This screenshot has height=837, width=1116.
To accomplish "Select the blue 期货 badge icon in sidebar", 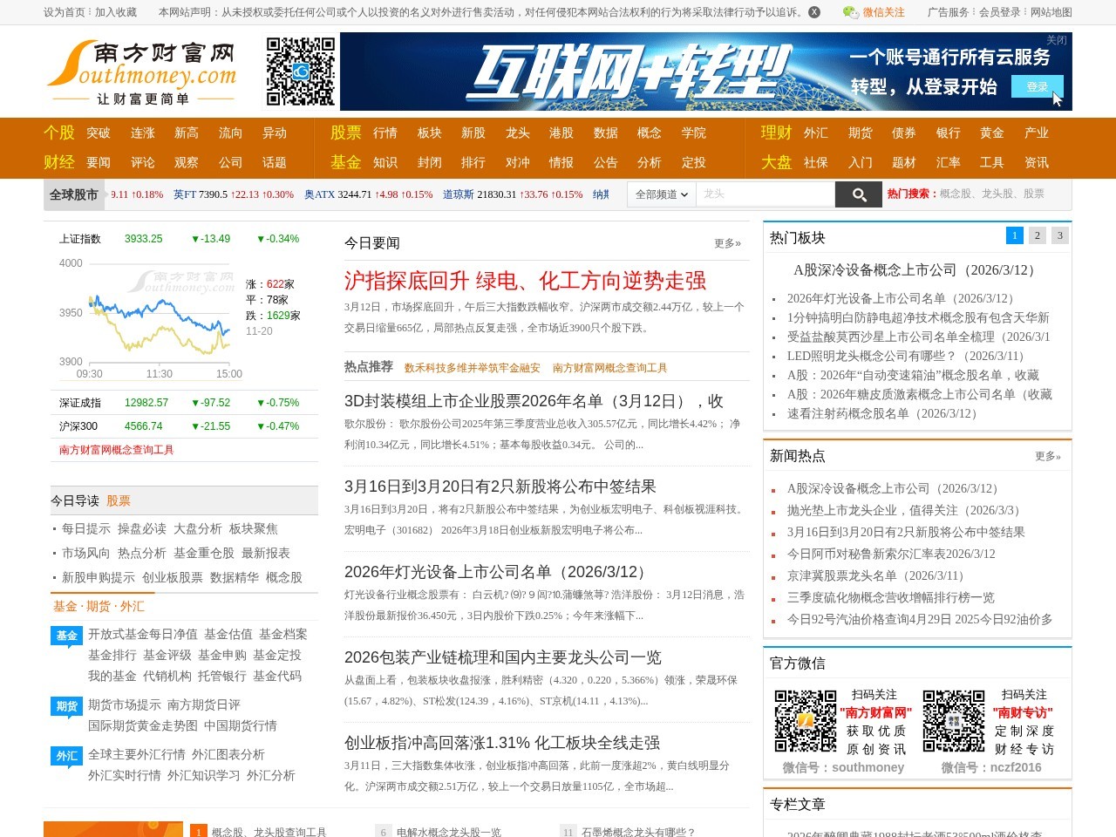I will tap(66, 706).
